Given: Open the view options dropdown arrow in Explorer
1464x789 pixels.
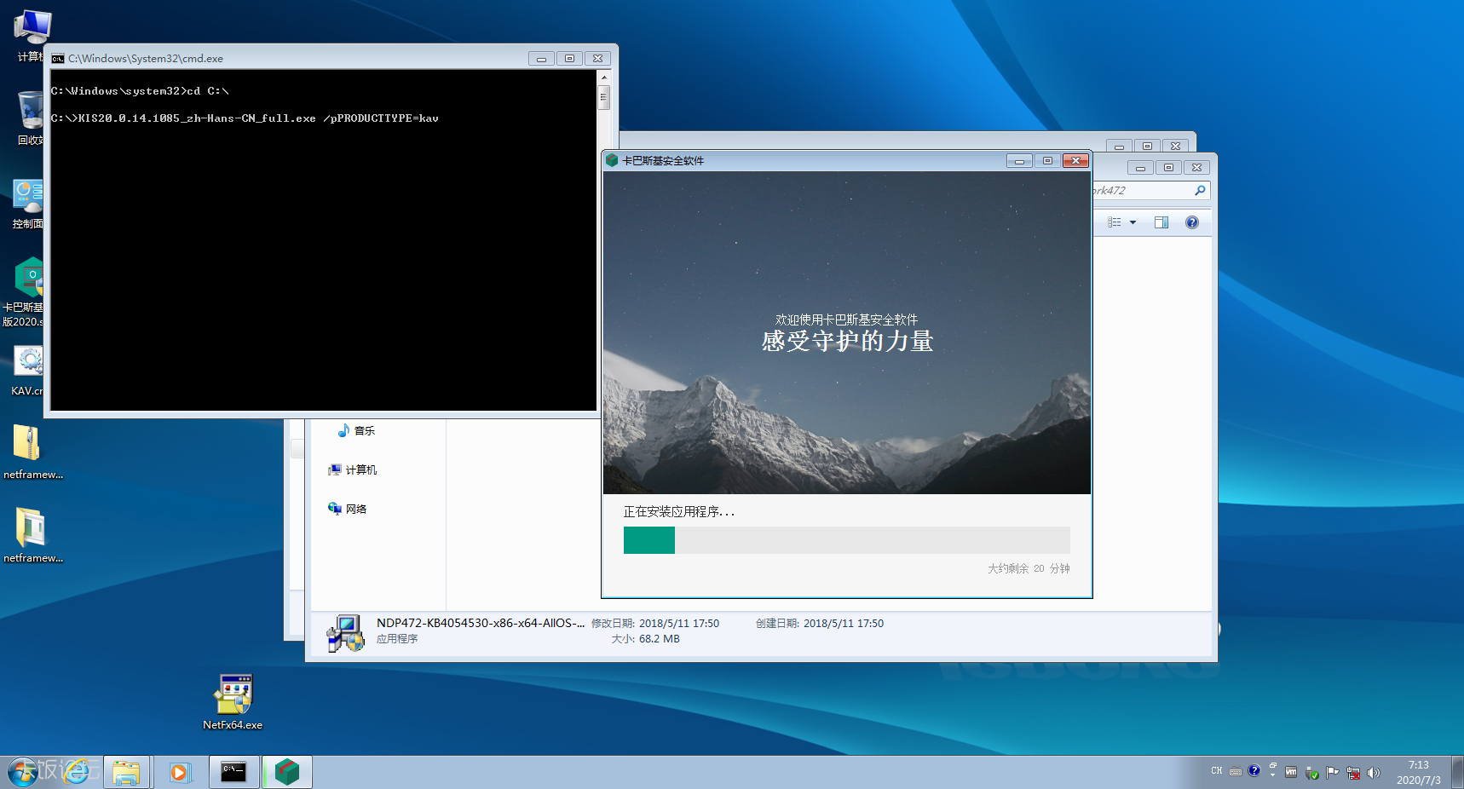Looking at the screenshot, I should [x=1133, y=222].
